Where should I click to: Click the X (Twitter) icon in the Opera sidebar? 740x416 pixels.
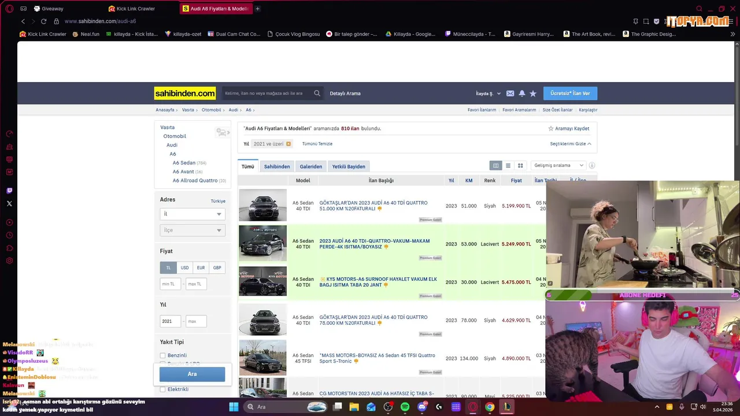click(9, 203)
